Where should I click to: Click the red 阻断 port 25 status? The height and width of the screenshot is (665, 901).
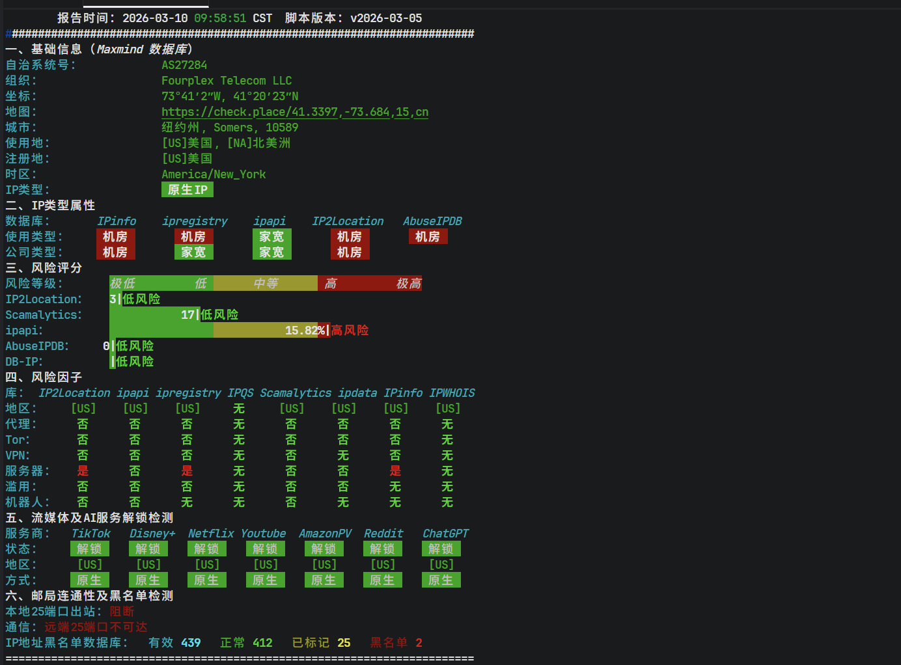(x=122, y=612)
